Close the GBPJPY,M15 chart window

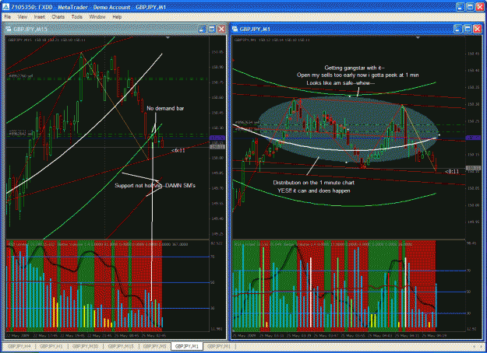point(221,29)
